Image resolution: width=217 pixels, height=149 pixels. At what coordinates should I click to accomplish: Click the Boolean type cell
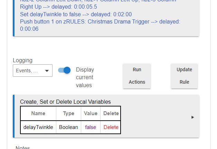click(68, 127)
